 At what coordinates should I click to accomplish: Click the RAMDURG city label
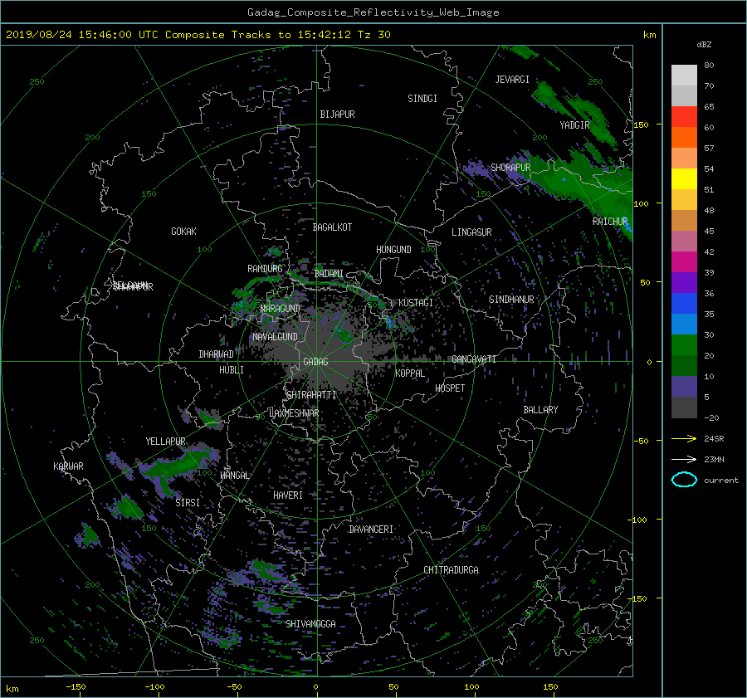click(265, 269)
